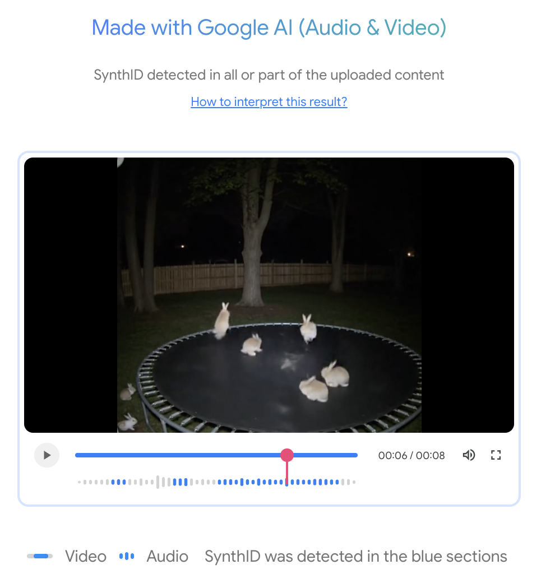Open the video in fullscreen
Screen dimensions: 541x583
tap(496, 455)
